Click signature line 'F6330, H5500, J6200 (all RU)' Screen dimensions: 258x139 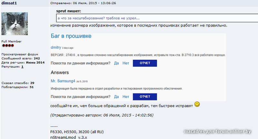point(77,132)
